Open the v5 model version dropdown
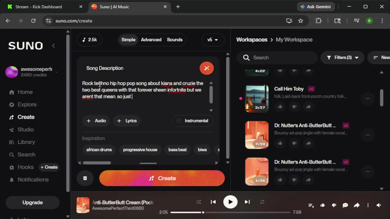The image size is (390, 219). (x=213, y=40)
